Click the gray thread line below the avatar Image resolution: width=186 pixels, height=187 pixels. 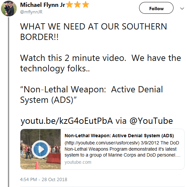[9, 102]
